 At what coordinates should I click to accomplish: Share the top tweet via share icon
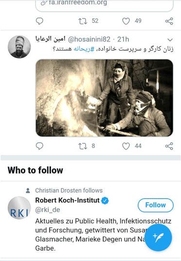169,21
